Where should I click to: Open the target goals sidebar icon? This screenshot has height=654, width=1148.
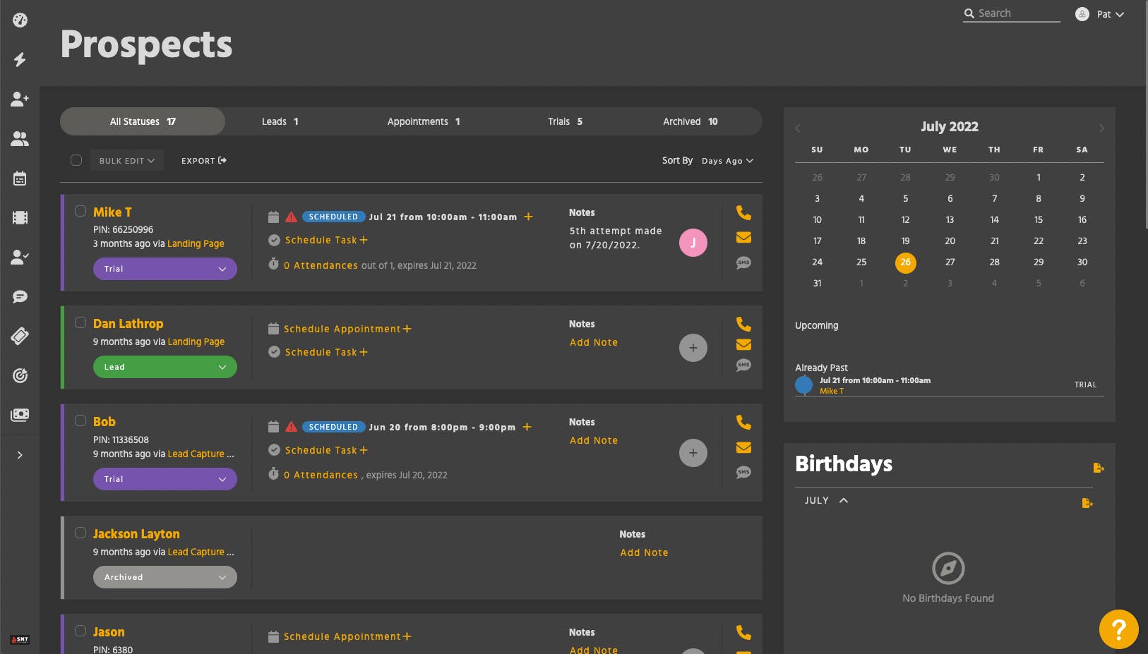[20, 375]
